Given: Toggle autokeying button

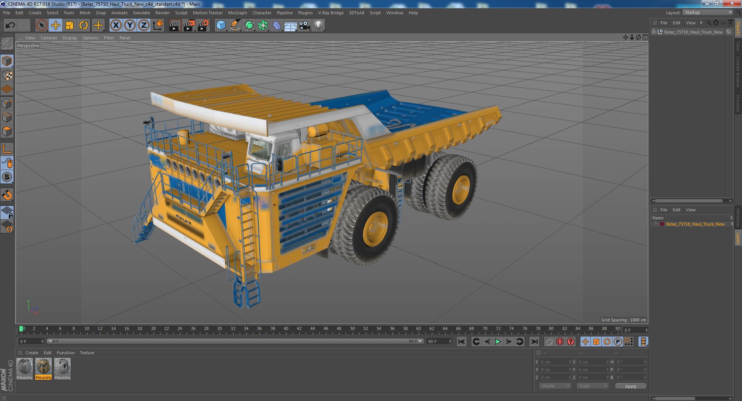Looking at the screenshot, I should (559, 342).
